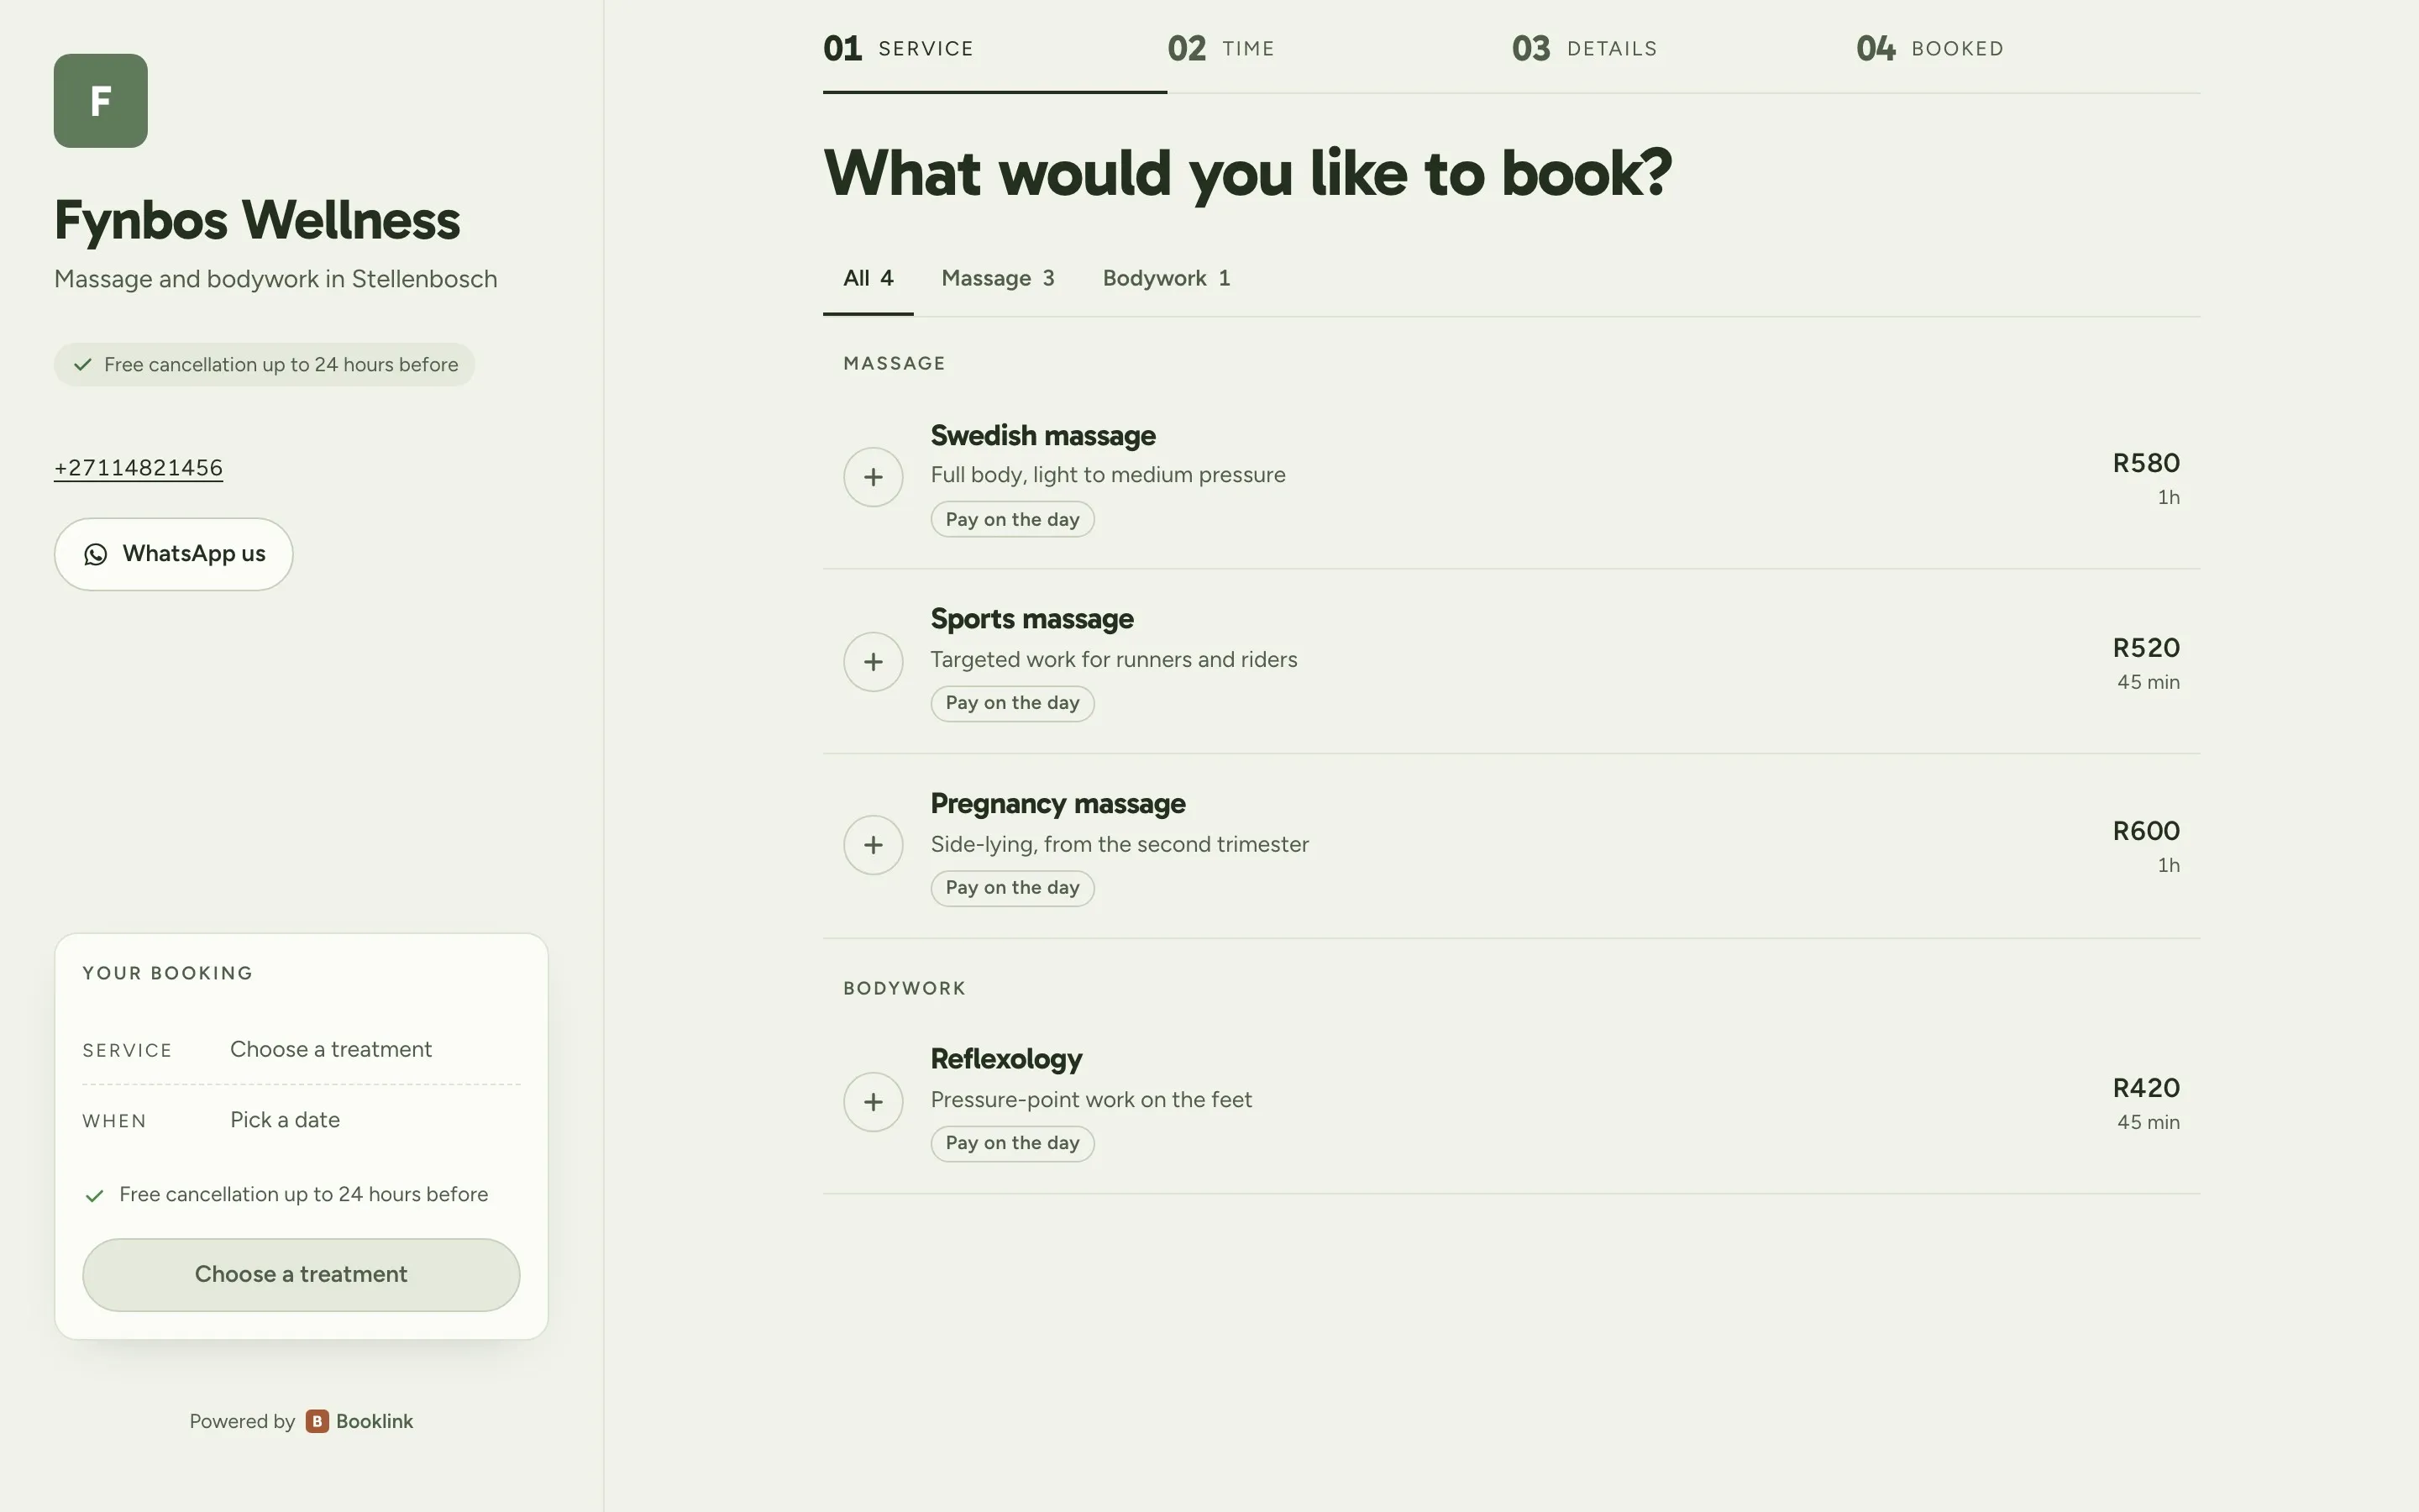Click Pay on the day under Swedish massage
This screenshot has height=1512, width=2419.
click(1013, 519)
